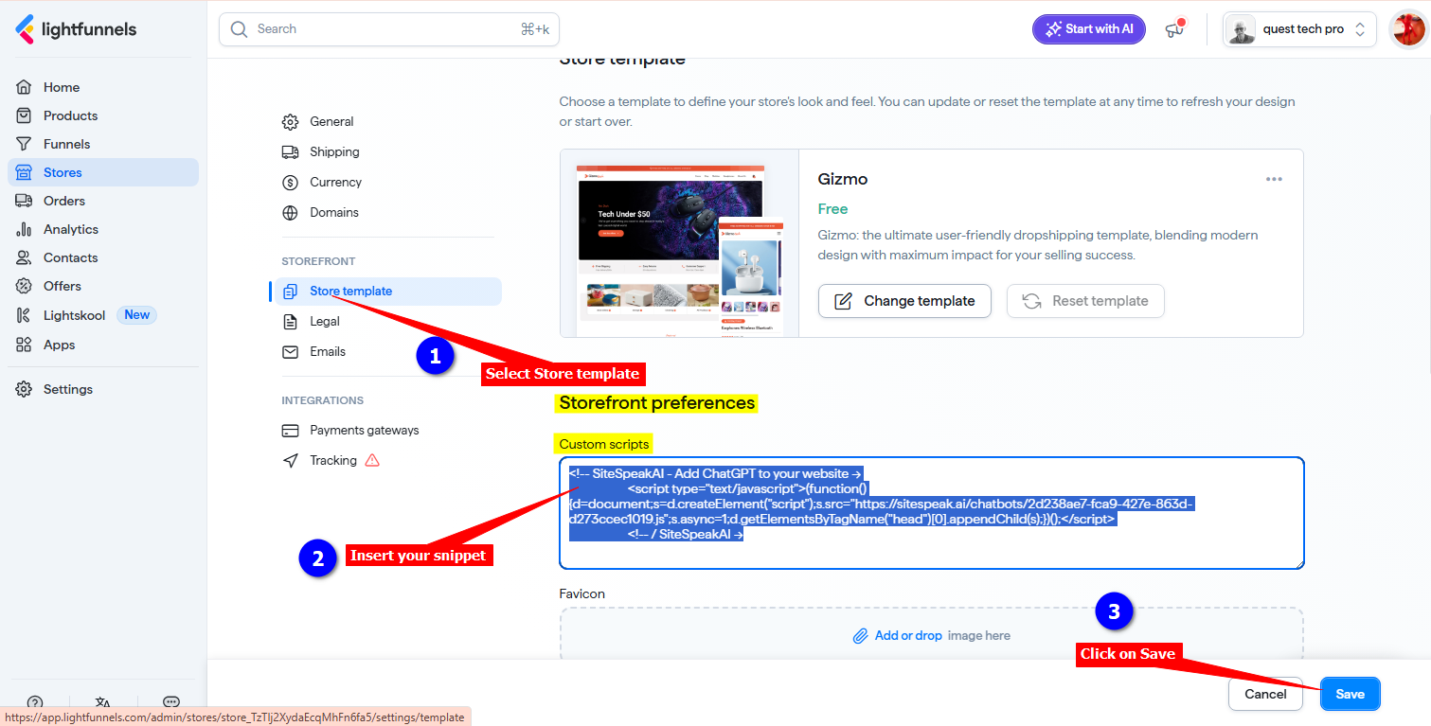
Task: Click the New badge beside Lightskool
Action: [x=136, y=315]
